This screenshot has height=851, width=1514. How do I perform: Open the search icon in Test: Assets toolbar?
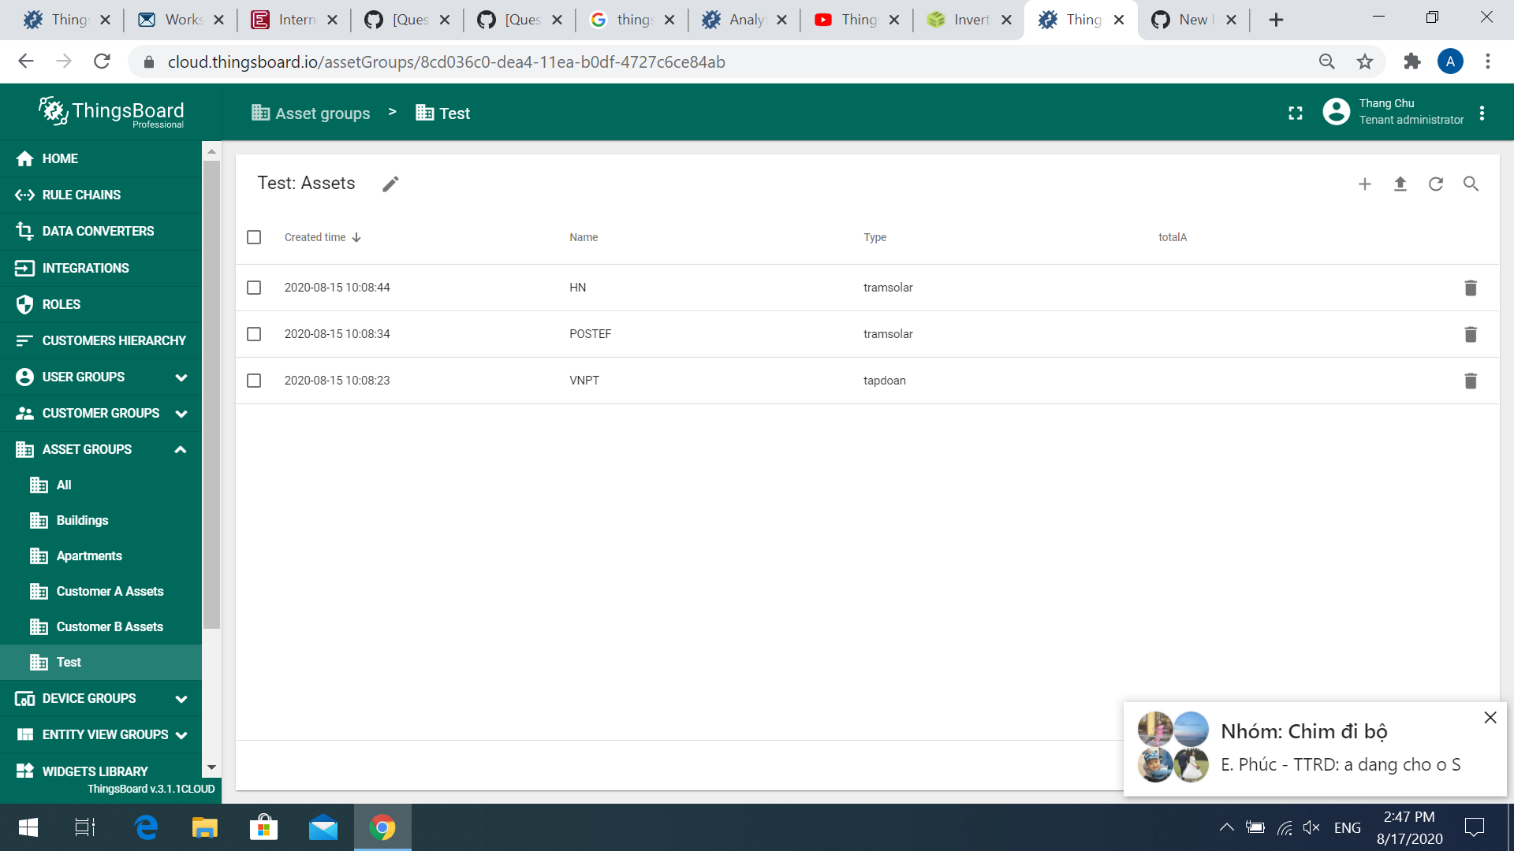coord(1471,184)
